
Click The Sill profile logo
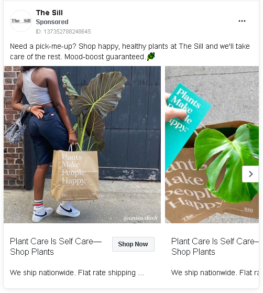21,21
